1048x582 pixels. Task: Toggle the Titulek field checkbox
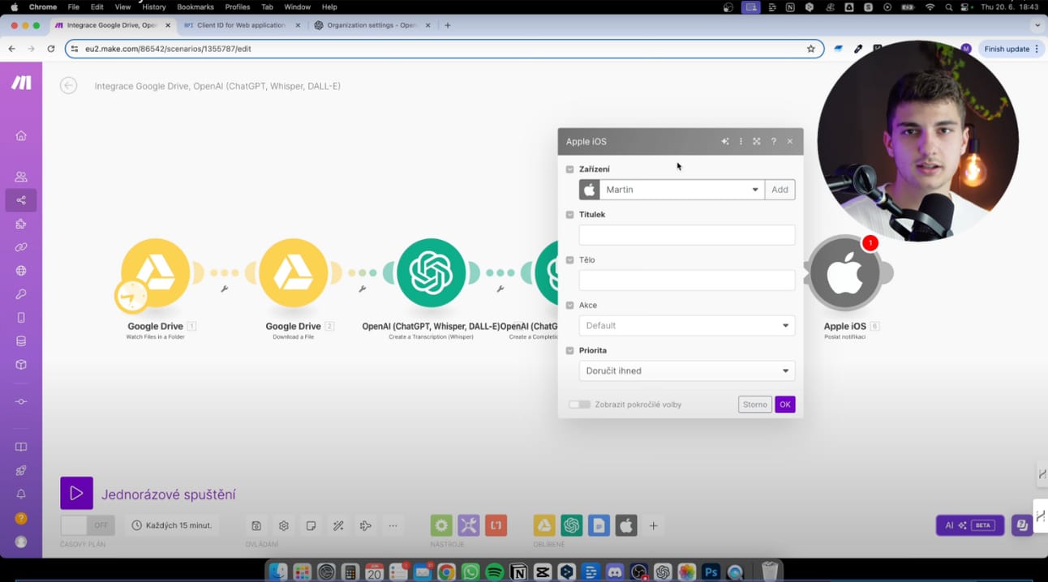(x=570, y=215)
